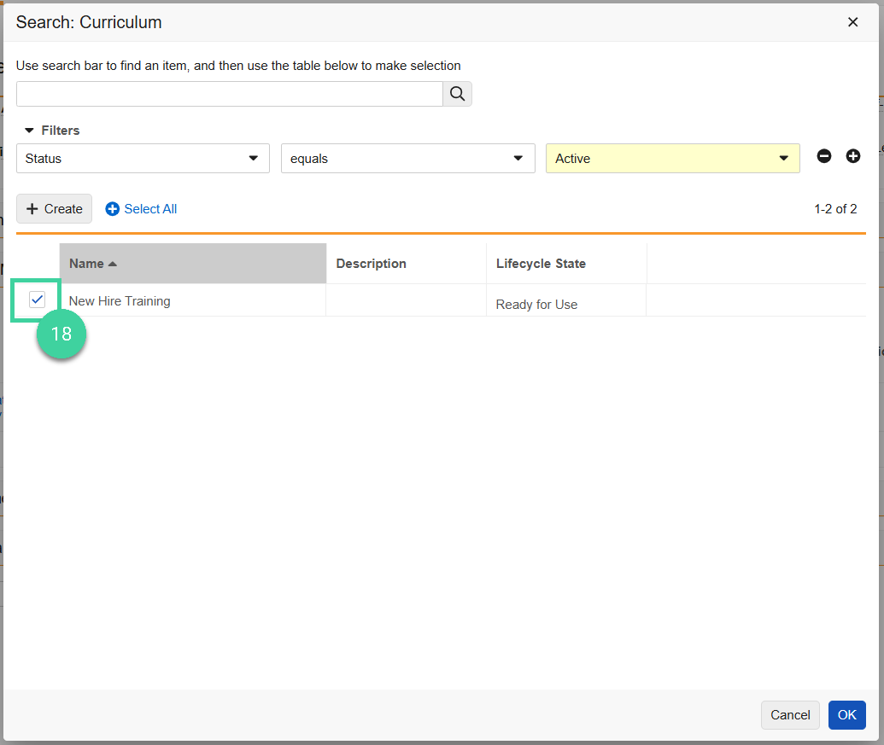The image size is (884, 745).
Task: Confirm selection with the OK button
Action: click(x=846, y=714)
